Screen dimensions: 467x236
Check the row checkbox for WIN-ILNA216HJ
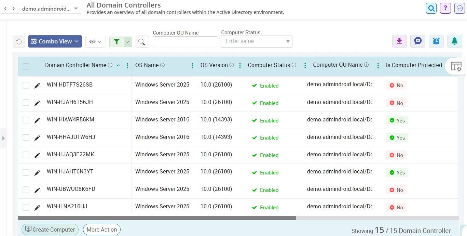point(26,207)
